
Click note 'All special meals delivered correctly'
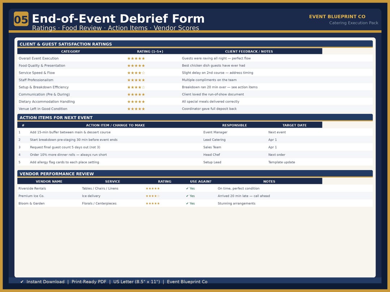pyautogui.click(x=211, y=102)
